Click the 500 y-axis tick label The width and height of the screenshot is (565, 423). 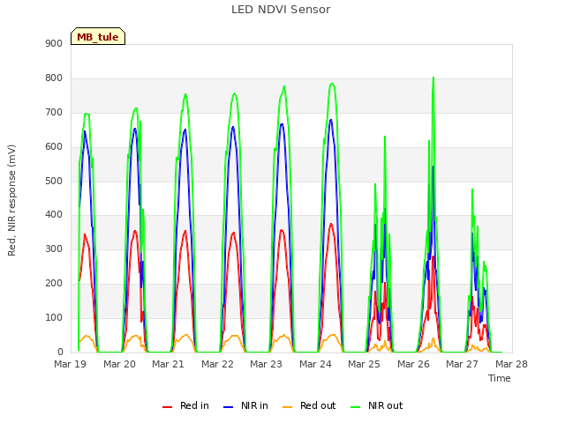(54, 181)
